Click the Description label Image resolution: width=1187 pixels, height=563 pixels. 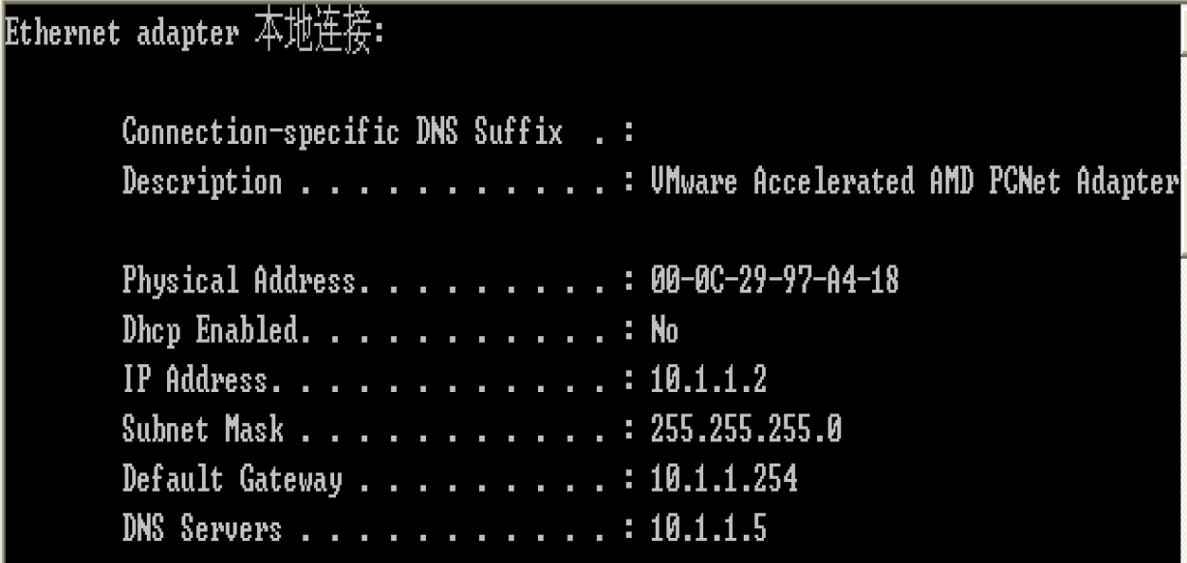tap(202, 181)
